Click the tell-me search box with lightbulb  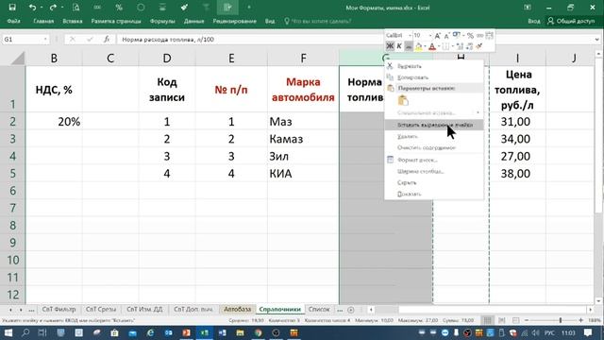[x=318, y=21]
